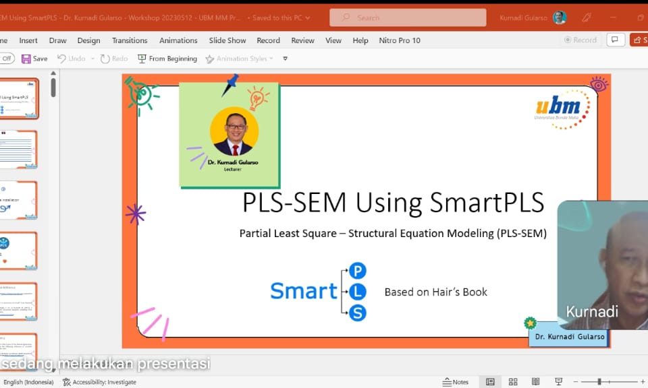This screenshot has height=388, width=648.
Task: Open the Draw ribbon tab
Action: pos(57,40)
